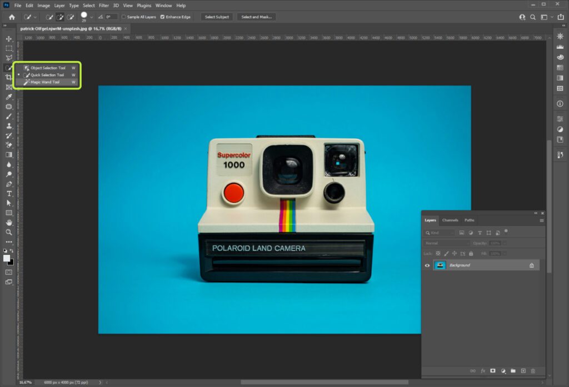Select the Eraser tool

[9, 145]
